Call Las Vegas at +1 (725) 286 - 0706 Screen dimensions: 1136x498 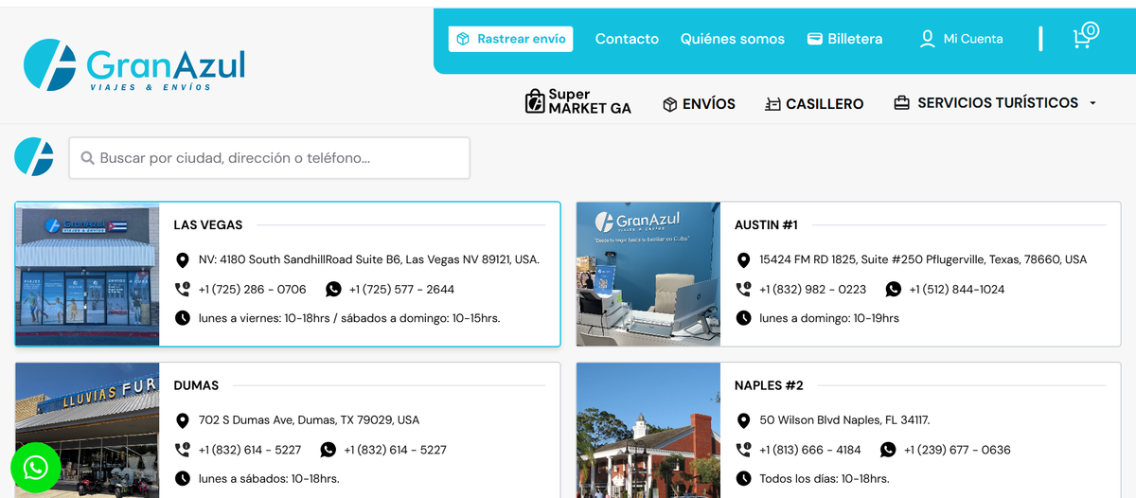252,290
